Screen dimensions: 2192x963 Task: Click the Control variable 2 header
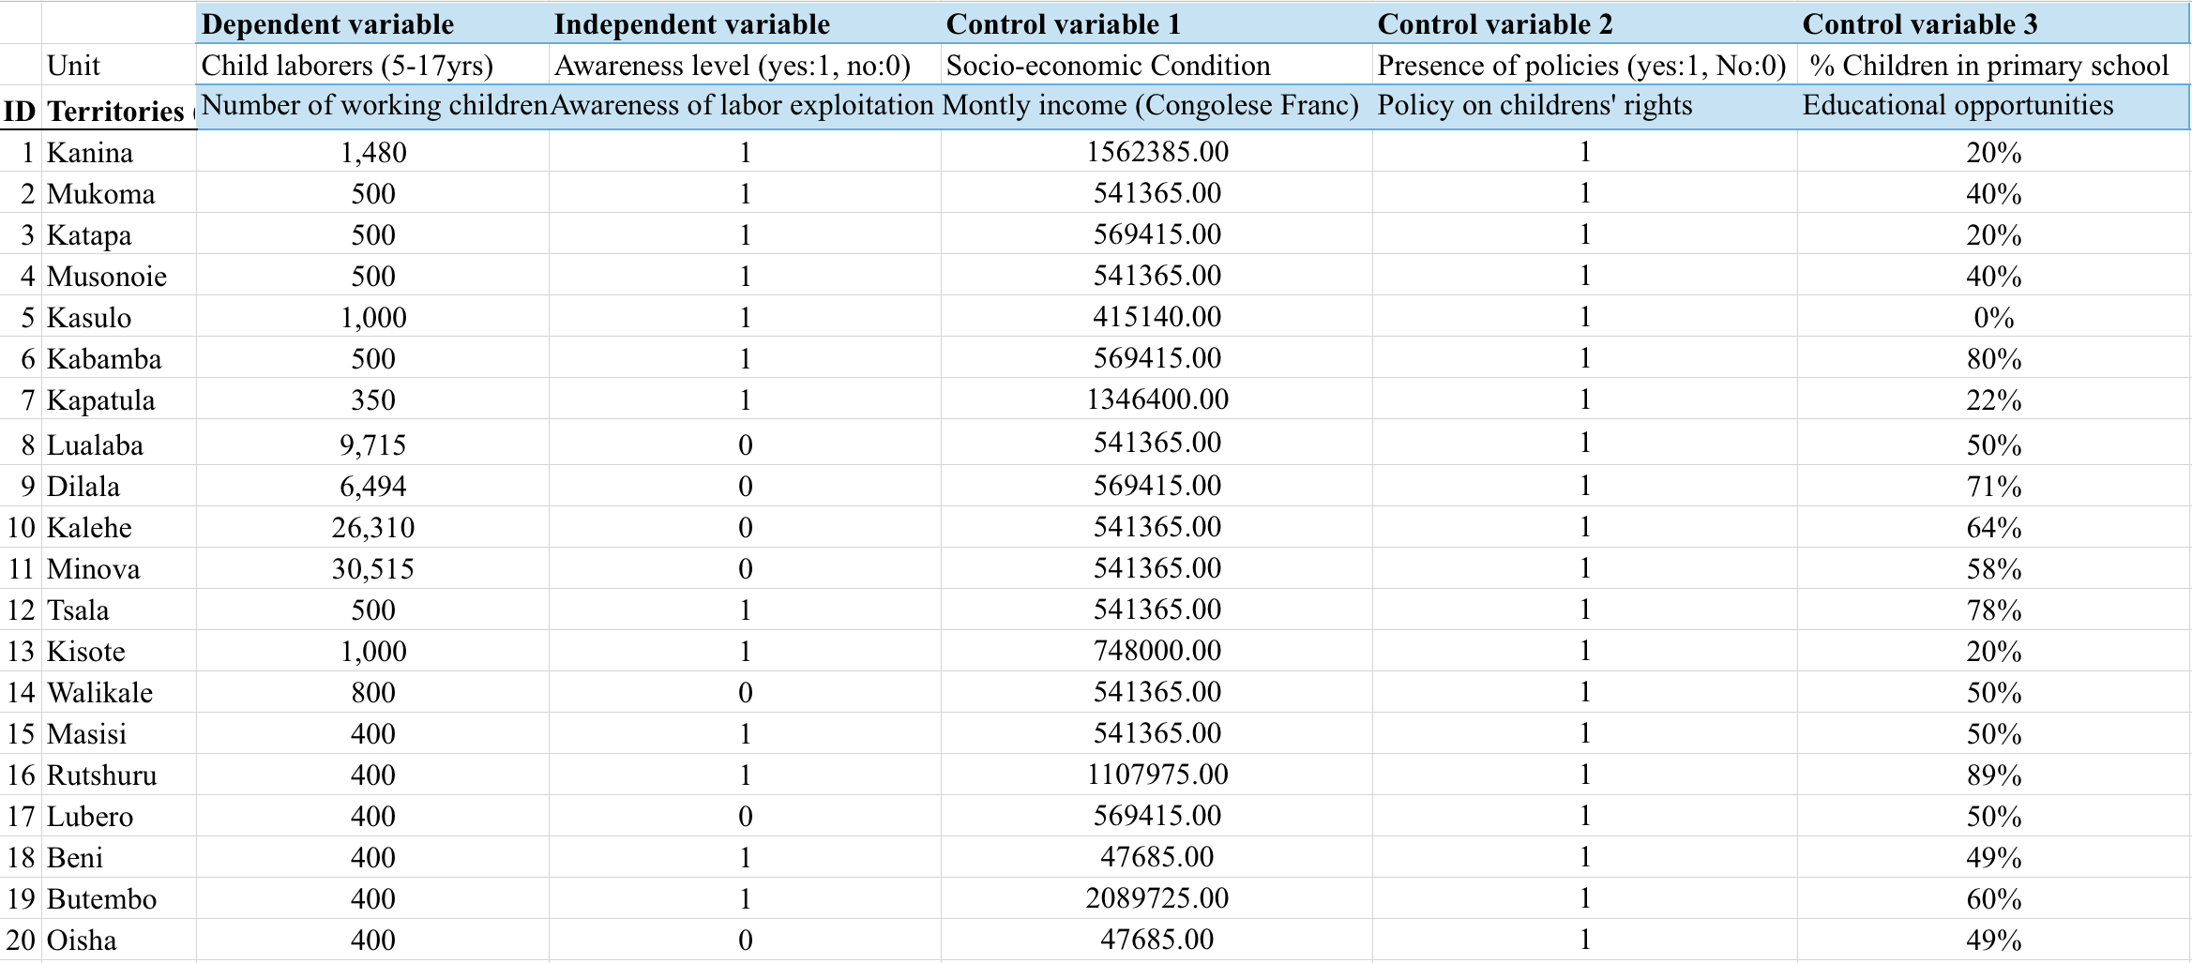1491,24
